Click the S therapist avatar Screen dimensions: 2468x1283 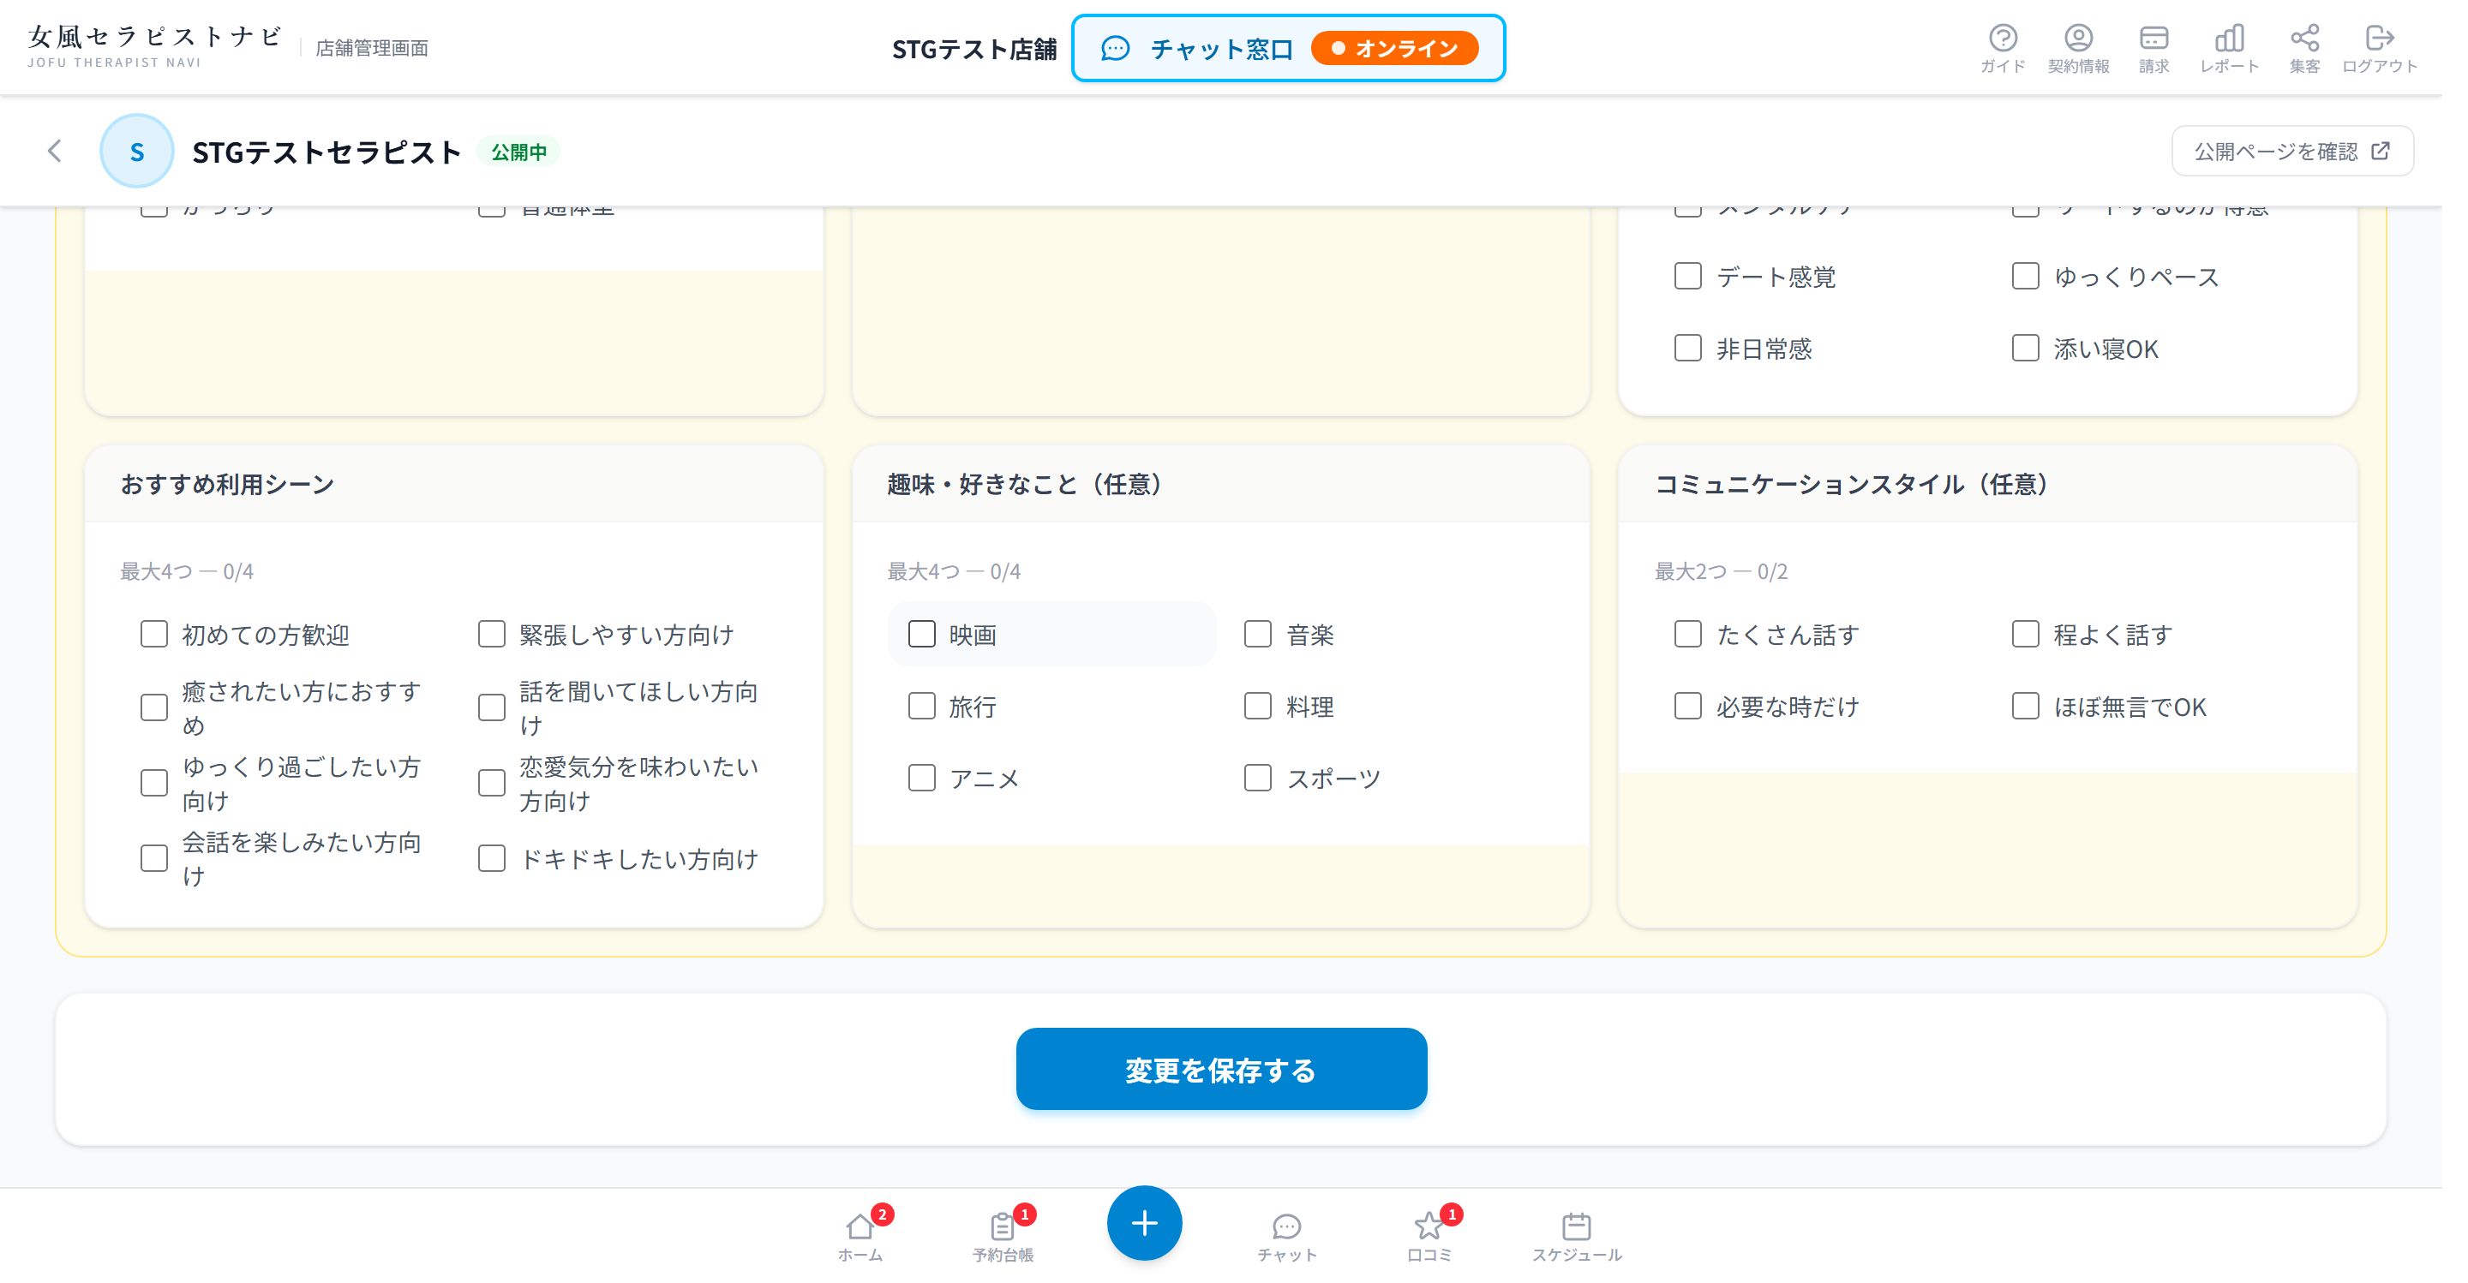[138, 152]
